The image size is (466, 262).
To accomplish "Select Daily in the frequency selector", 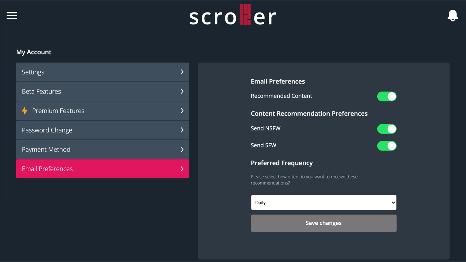I will [323, 202].
